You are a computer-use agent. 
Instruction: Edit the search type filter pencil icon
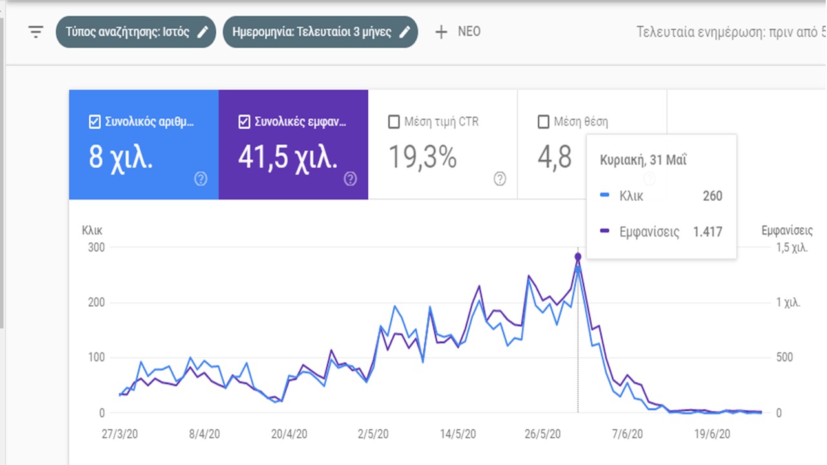point(203,32)
